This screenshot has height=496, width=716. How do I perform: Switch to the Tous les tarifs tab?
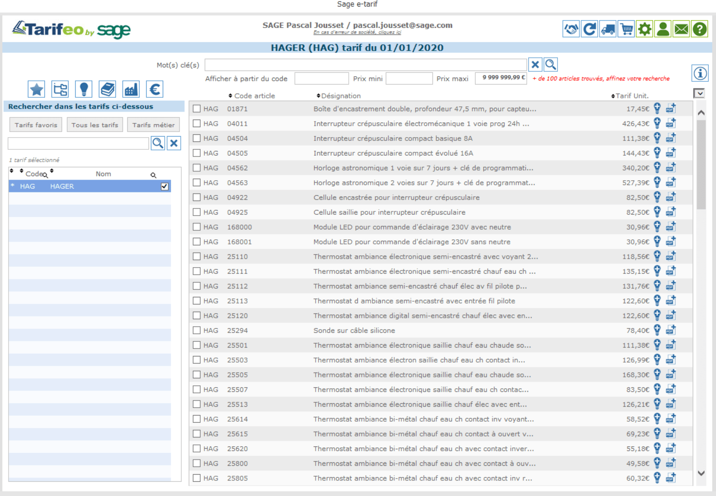click(95, 124)
